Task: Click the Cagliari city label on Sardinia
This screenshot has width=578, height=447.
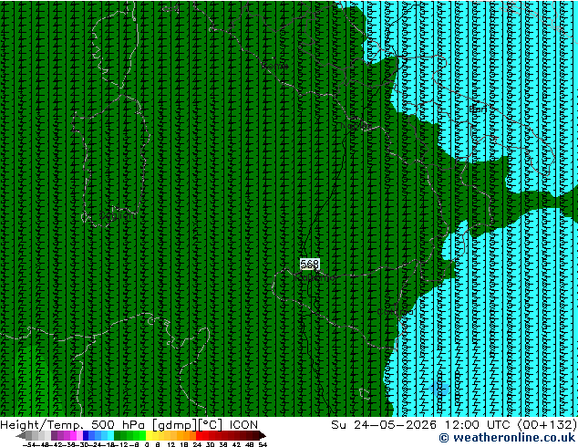Action: click(118, 215)
